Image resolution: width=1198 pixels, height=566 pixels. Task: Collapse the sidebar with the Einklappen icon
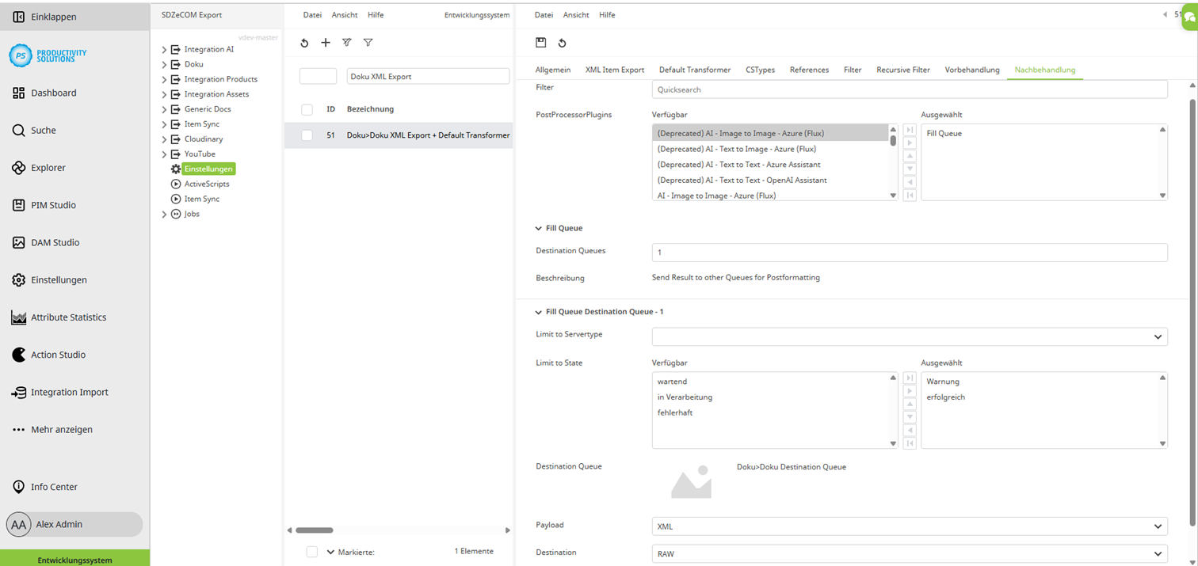[18, 17]
